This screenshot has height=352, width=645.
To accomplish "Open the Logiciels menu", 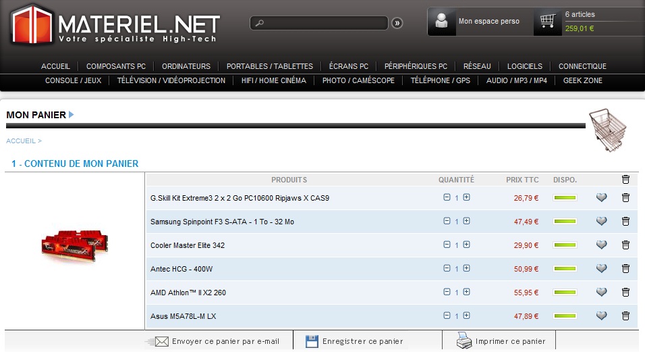I will 525,66.
